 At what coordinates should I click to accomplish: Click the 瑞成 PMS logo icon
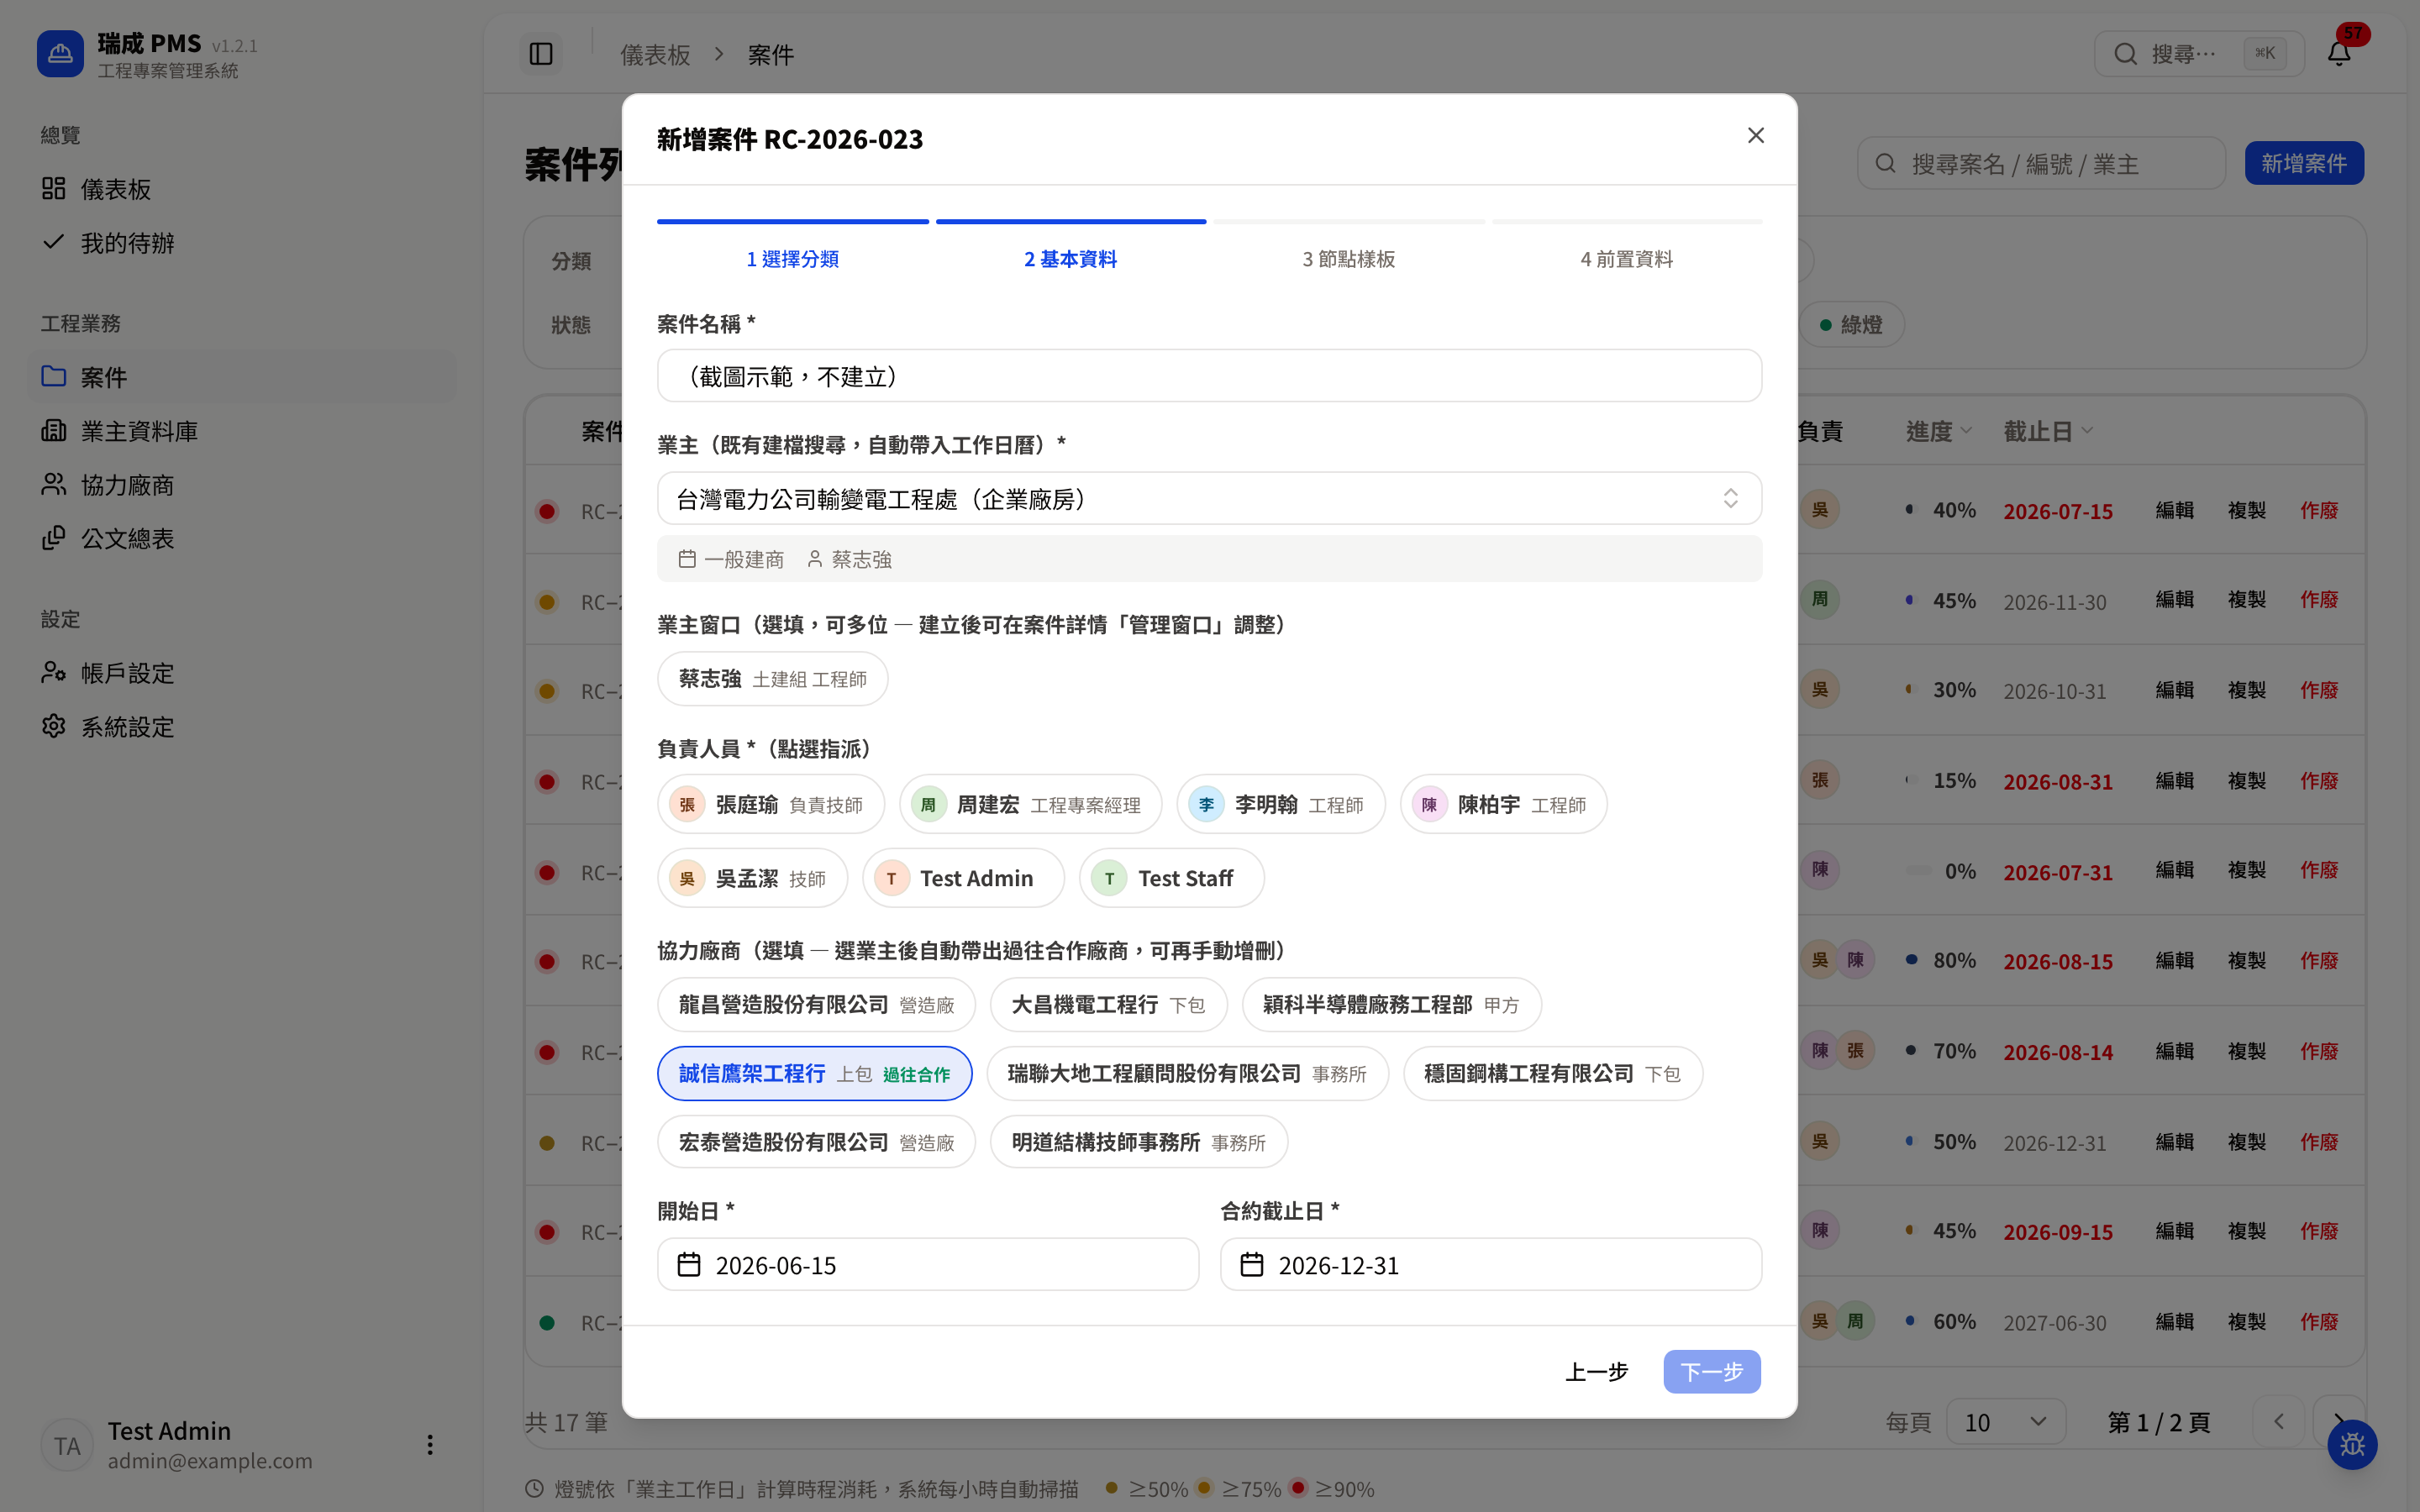60,54
